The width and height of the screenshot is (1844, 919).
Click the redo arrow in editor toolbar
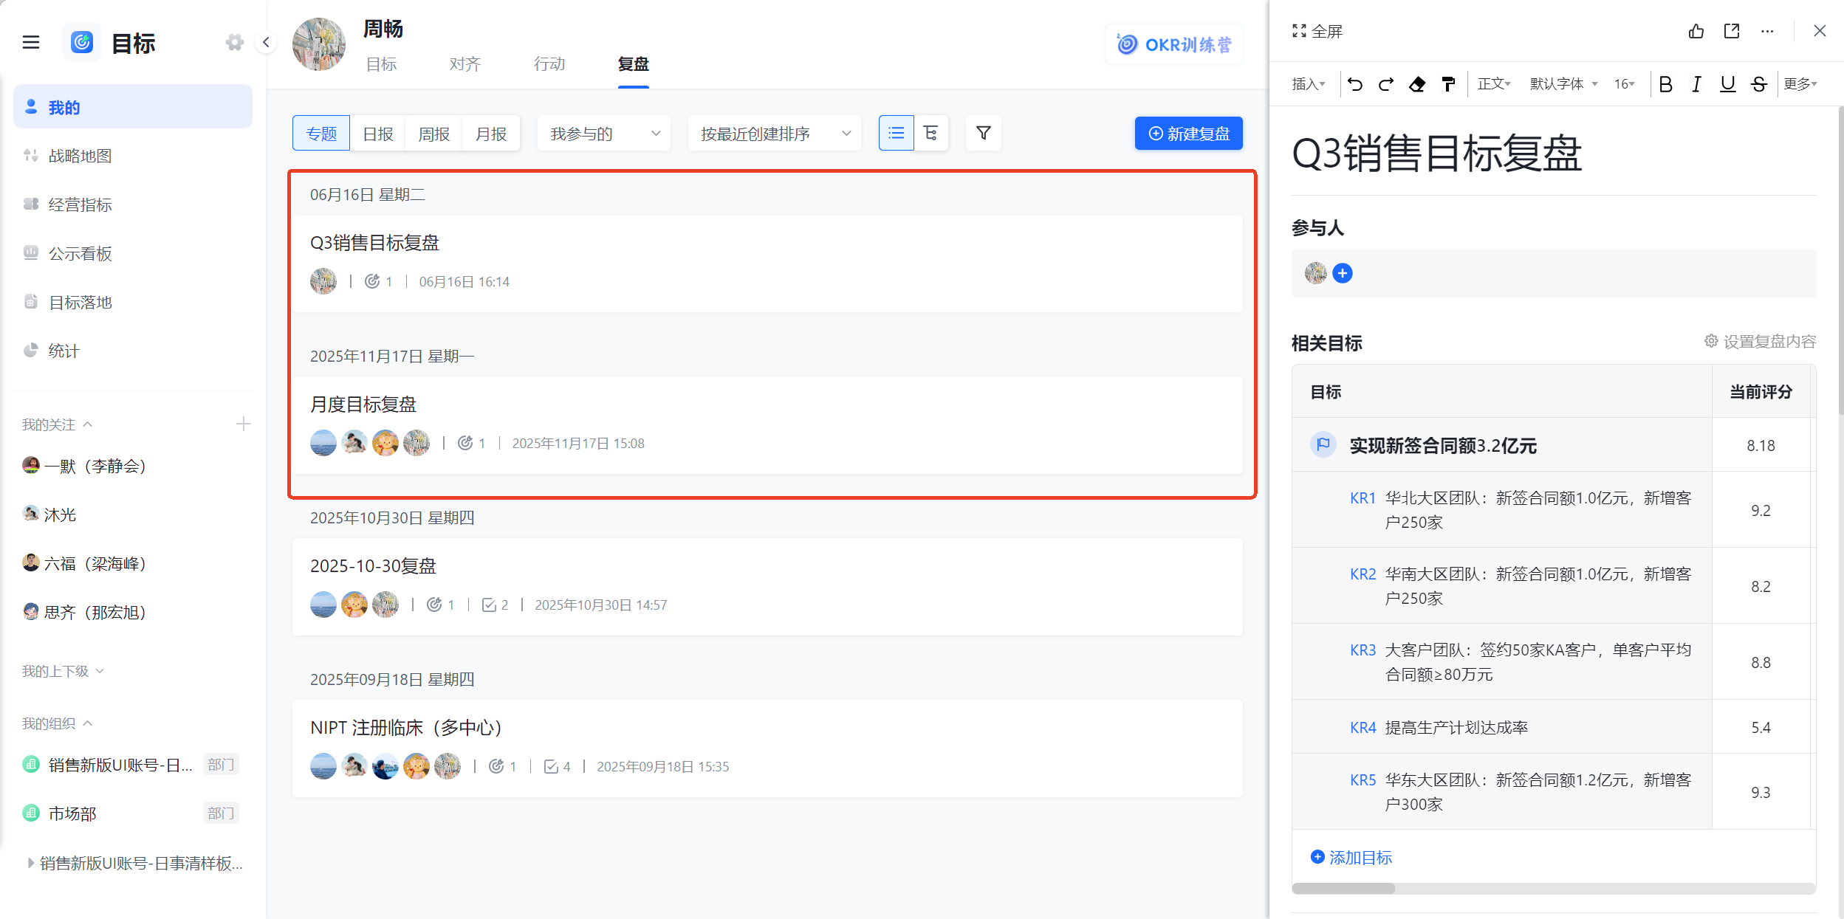[1386, 84]
